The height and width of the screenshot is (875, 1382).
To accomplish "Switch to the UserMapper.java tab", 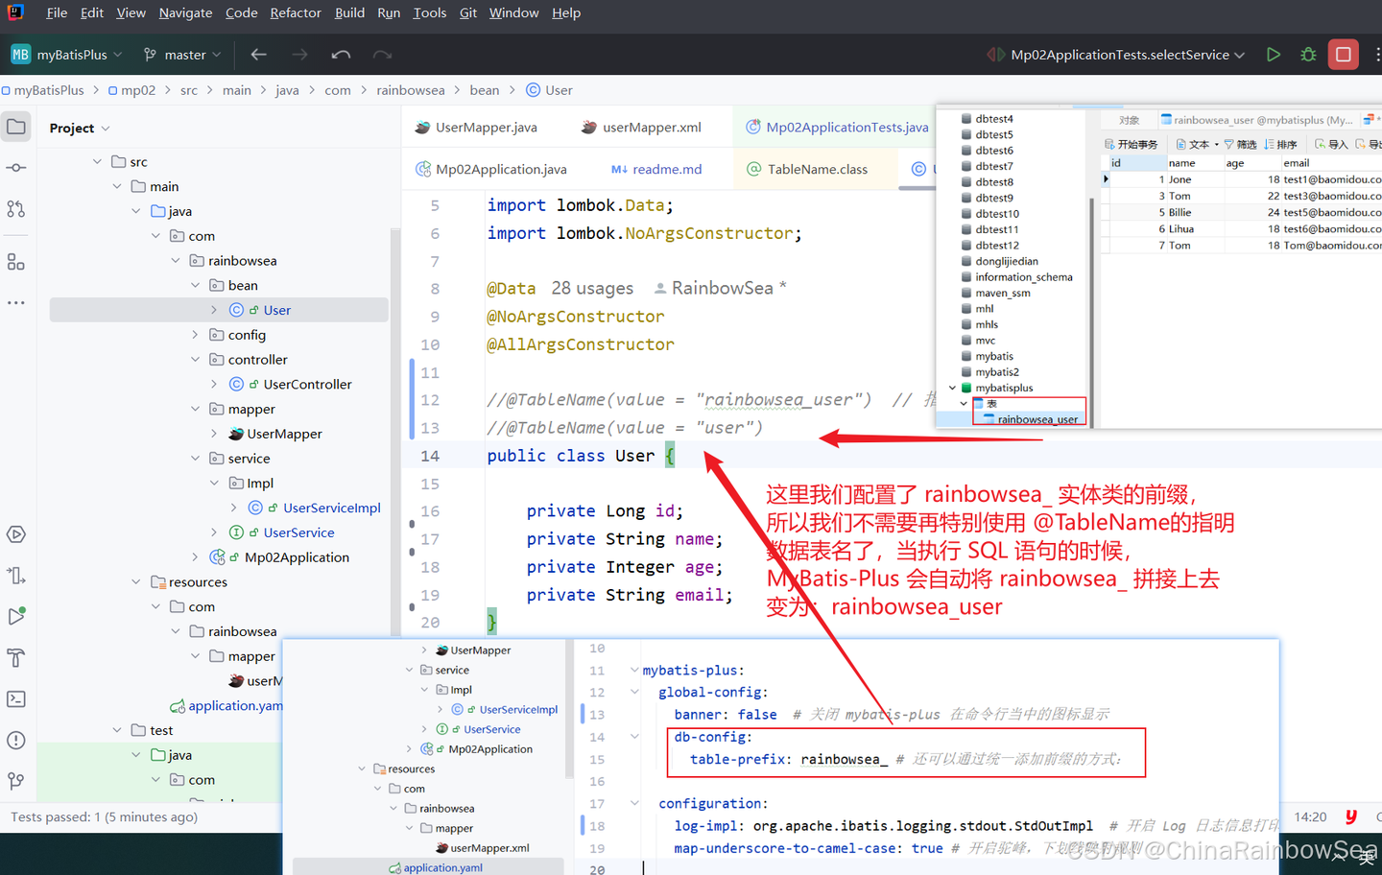I will [486, 128].
